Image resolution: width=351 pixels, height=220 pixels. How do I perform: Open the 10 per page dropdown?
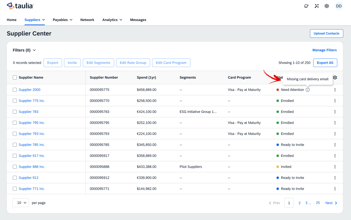(21, 203)
